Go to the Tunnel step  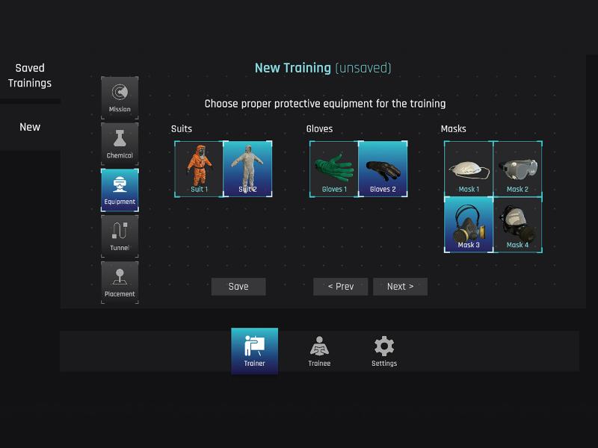pos(120,236)
